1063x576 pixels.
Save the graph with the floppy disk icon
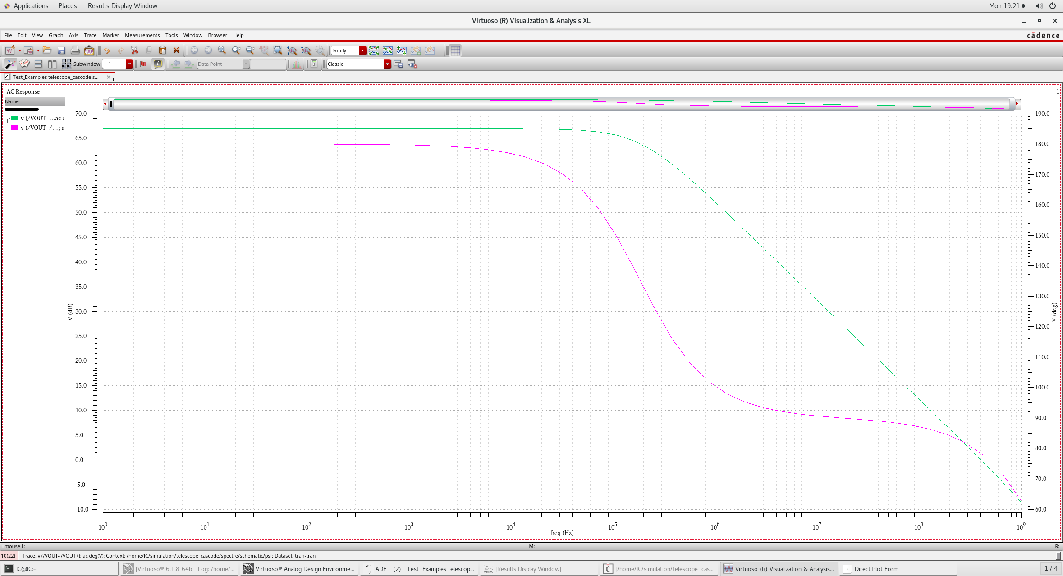pos(61,50)
